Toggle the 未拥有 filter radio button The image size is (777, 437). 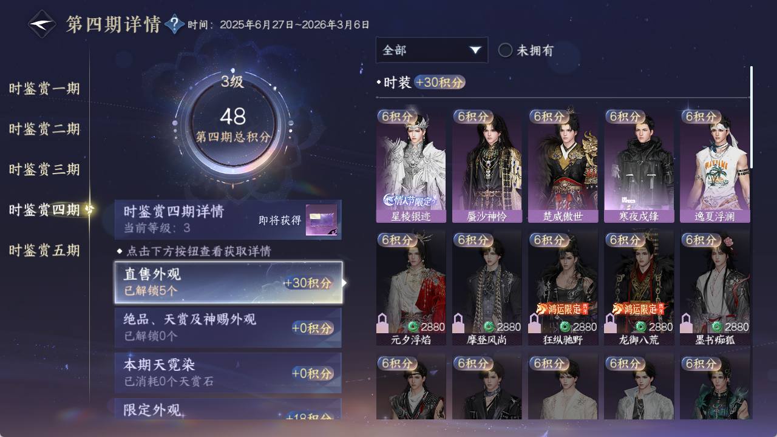505,50
